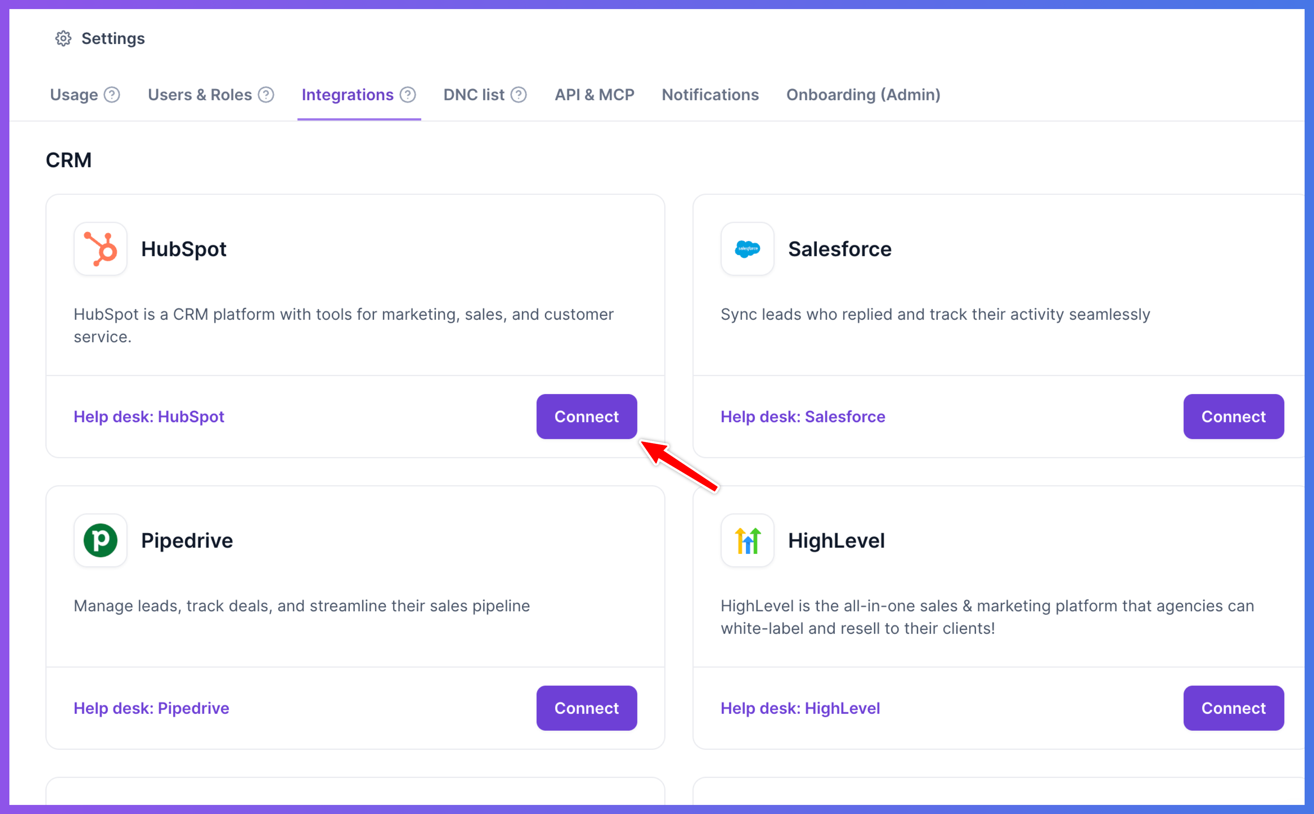This screenshot has width=1314, height=814.
Task: Open the Notifications tab
Action: [710, 95]
